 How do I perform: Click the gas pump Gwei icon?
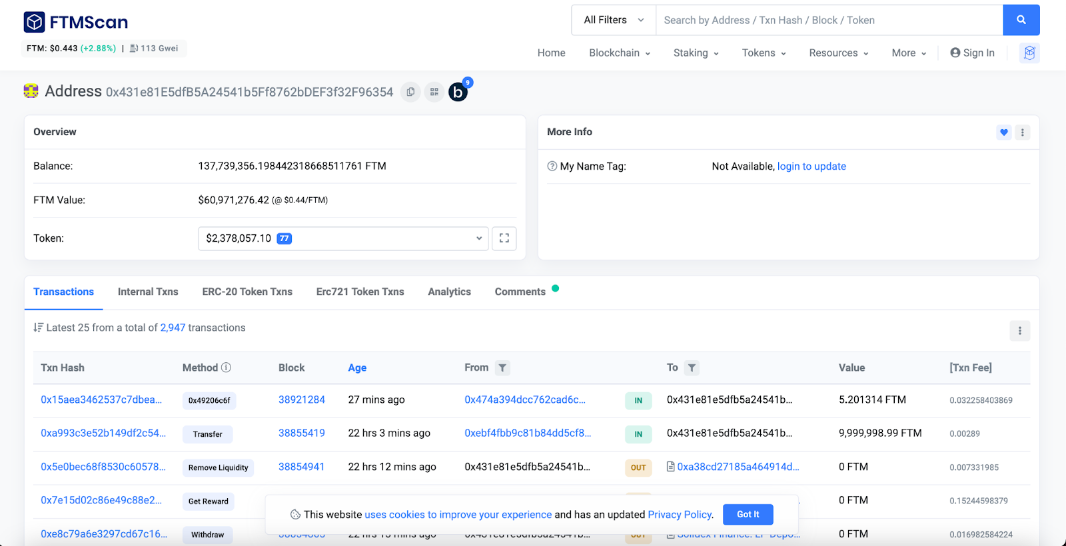pos(134,48)
